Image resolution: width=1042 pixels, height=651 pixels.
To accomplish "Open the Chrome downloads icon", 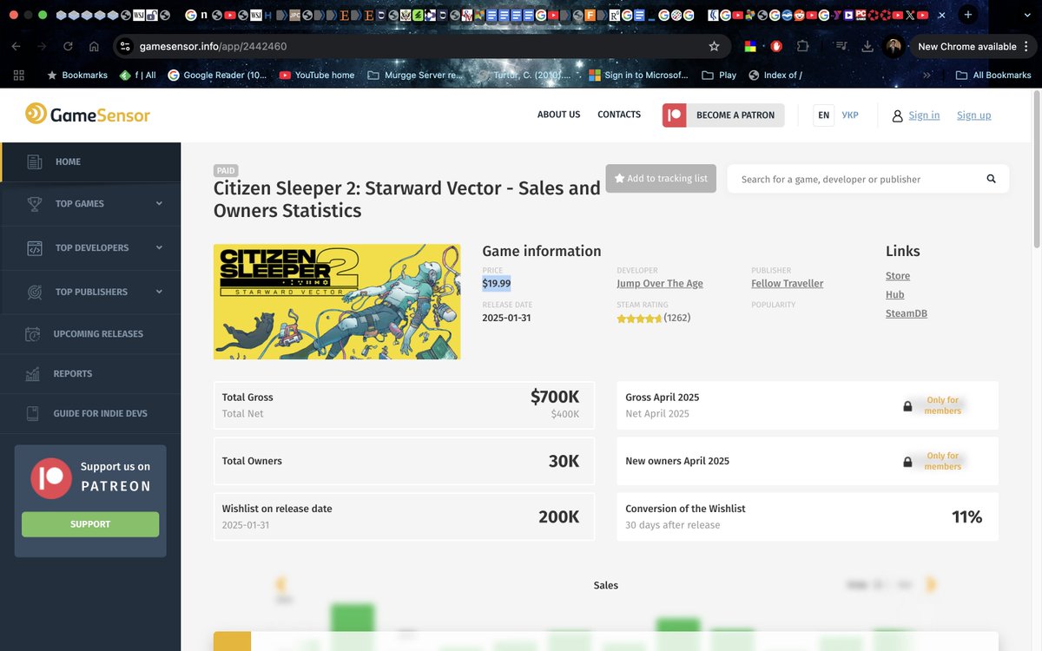I will point(867,46).
